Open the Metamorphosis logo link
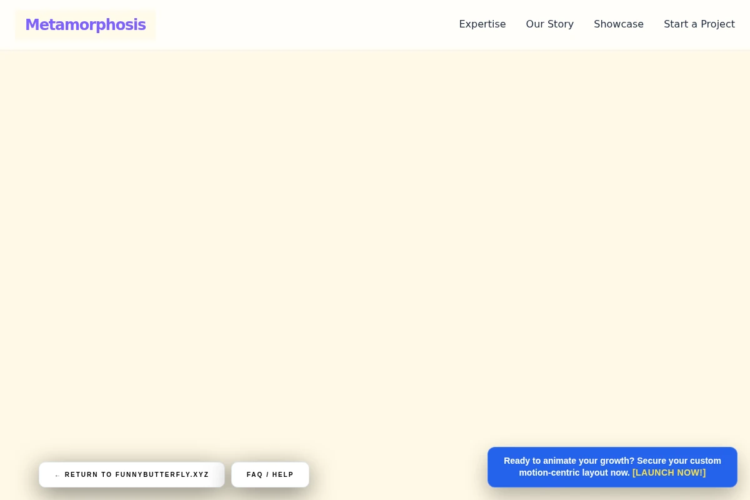The height and width of the screenshot is (500, 750). 85,25
